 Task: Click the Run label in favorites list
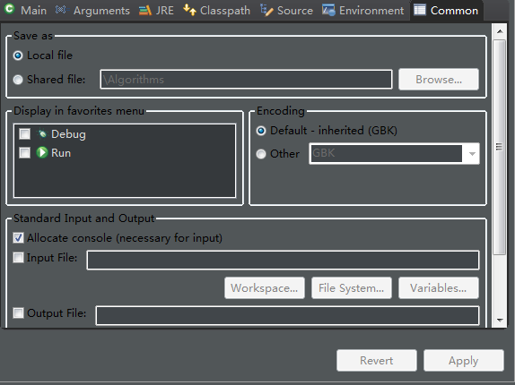(61, 153)
